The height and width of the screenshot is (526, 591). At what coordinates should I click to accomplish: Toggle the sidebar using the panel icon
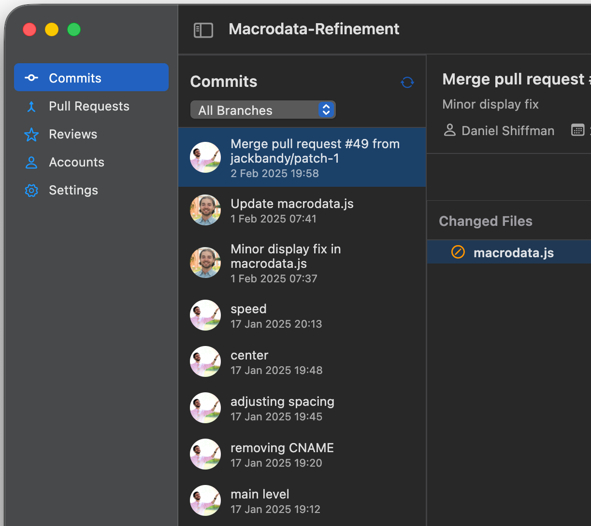coord(203,30)
